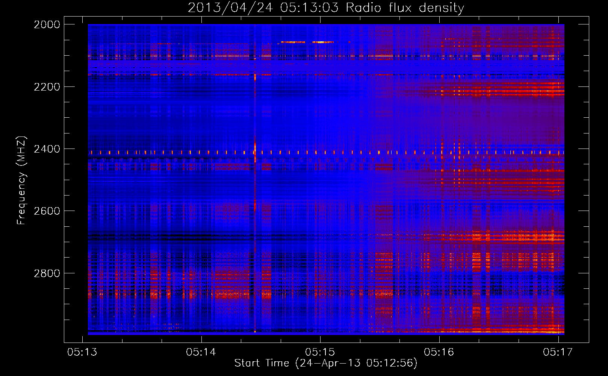Click the 2600 frequency axis label

click(x=47, y=211)
